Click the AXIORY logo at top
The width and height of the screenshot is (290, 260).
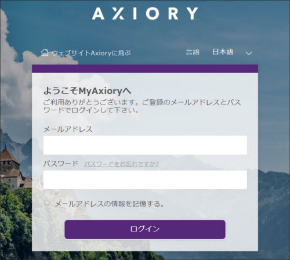pos(145,13)
